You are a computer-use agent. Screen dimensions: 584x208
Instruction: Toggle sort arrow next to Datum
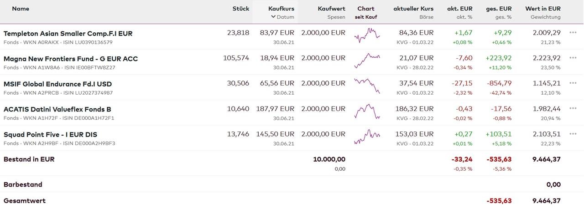click(x=273, y=17)
